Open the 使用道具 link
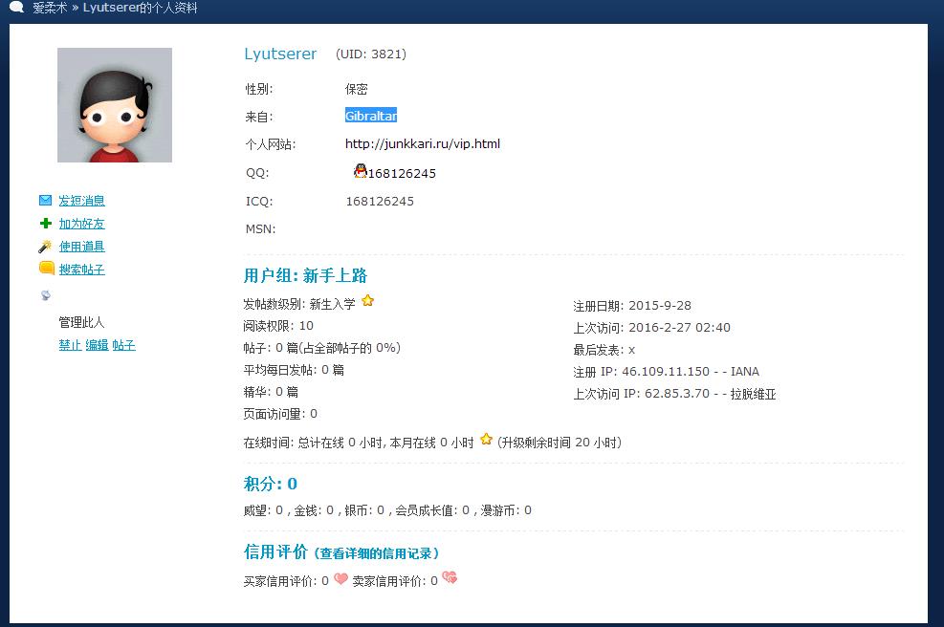 pos(82,246)
